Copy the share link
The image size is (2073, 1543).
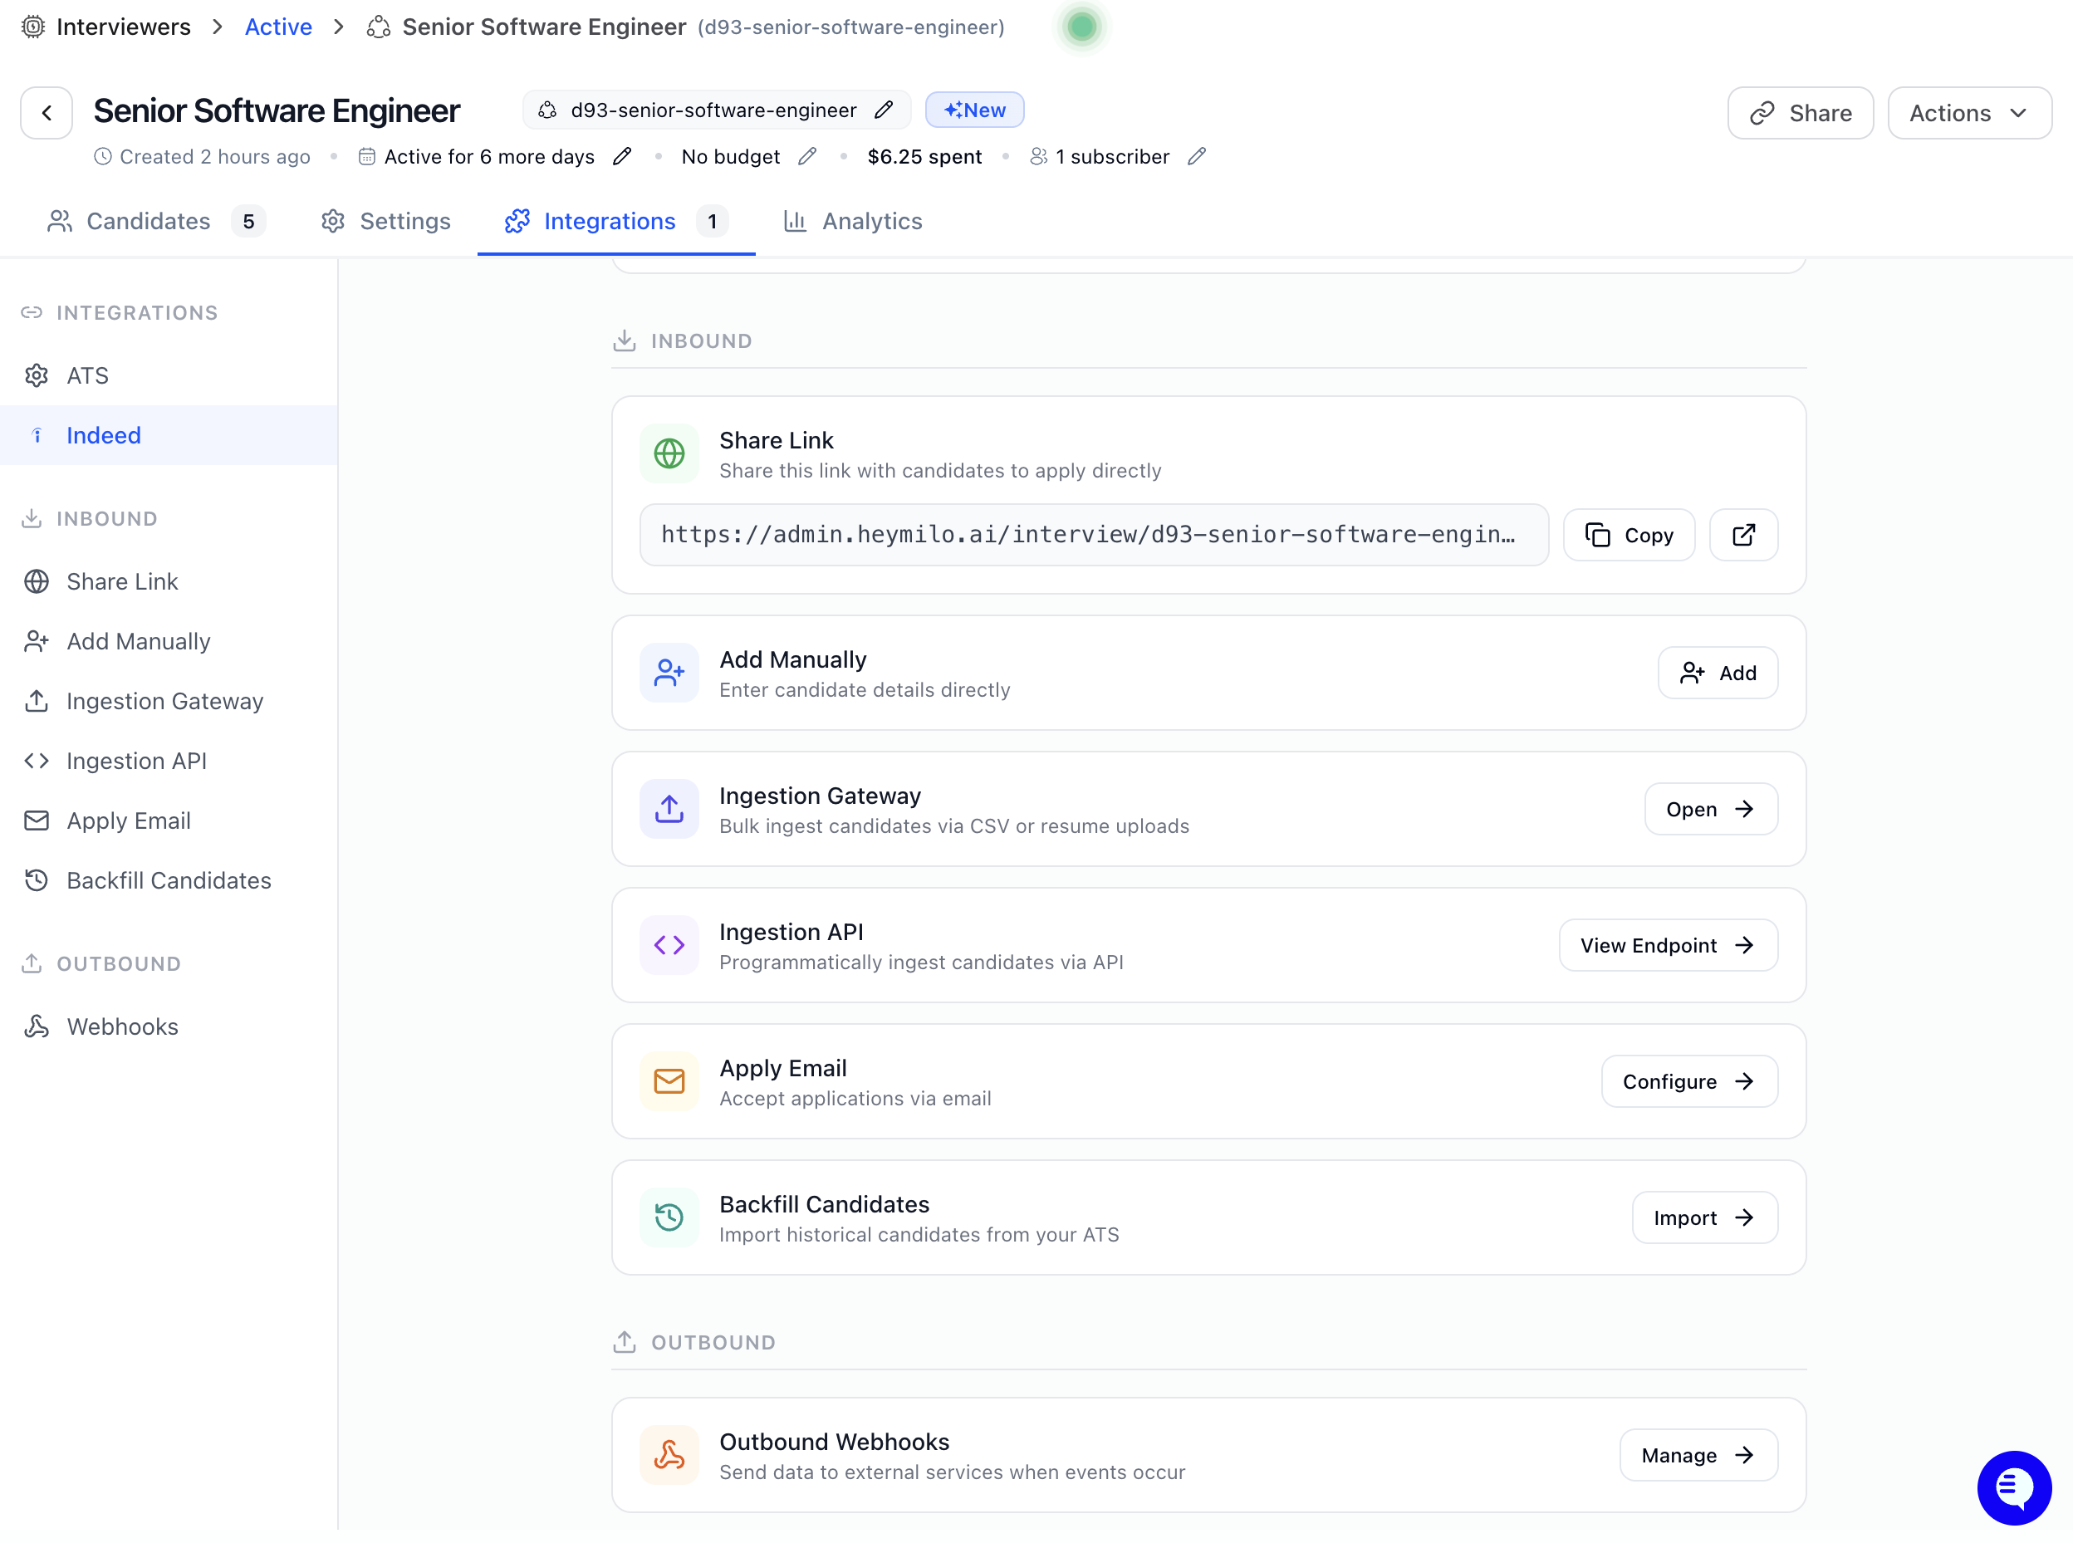[x=1629, y=535]
